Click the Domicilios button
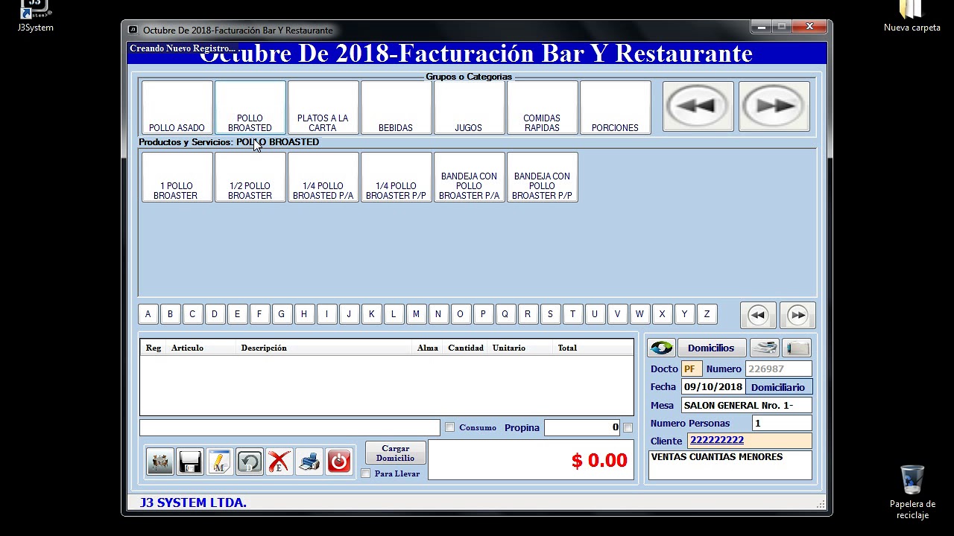The height and width of the screenshot is (536, 954). [x=711, y=348]
